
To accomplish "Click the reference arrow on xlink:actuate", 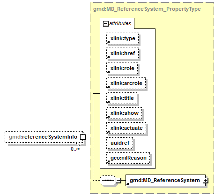I will 108,132.
